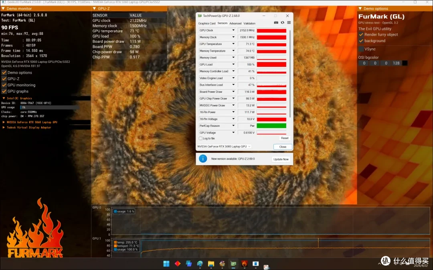Expand Todesk Virtual Display Adapter node
The height and width of the screenshot is (270, 433).
[x=4, y=127]
